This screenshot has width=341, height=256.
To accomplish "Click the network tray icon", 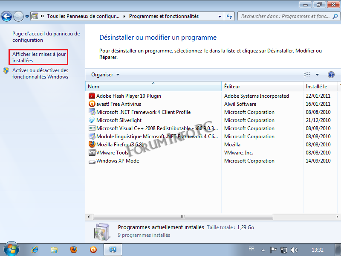I will tap(283, 250).
